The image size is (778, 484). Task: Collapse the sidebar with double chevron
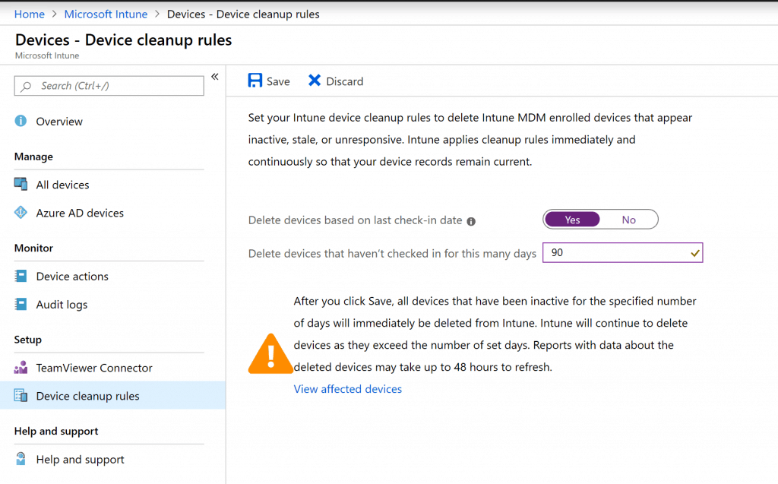pos(215,77)
